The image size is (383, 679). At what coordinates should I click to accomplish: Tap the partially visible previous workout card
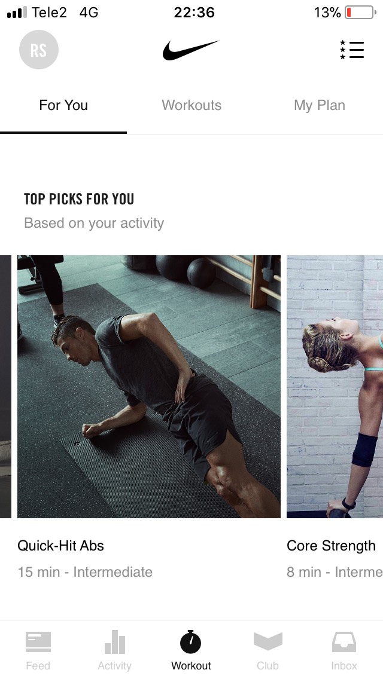pyautogui.click(x=5, y=387)
